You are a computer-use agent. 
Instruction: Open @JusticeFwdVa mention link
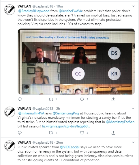(x=70, y=11)
